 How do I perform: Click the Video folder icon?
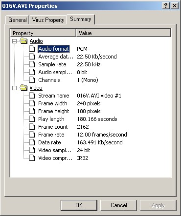pos(23,88)
